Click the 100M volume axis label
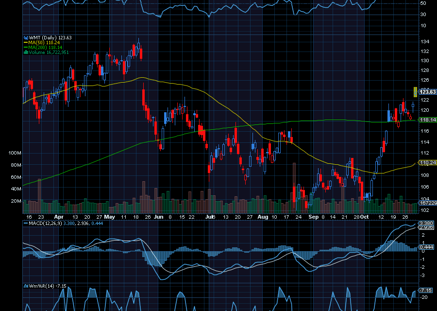 15,153
